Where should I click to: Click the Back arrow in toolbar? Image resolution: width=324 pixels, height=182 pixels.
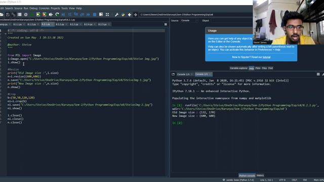click(x=130, y=15)
